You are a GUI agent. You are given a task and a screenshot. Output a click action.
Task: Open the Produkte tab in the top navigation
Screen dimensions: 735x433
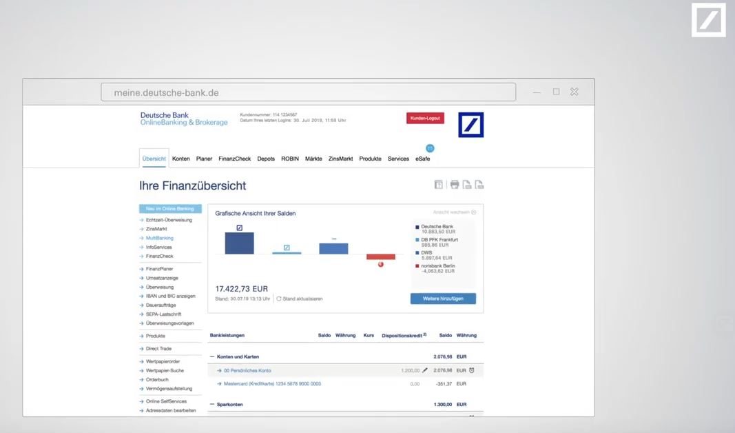coord(371,159)
